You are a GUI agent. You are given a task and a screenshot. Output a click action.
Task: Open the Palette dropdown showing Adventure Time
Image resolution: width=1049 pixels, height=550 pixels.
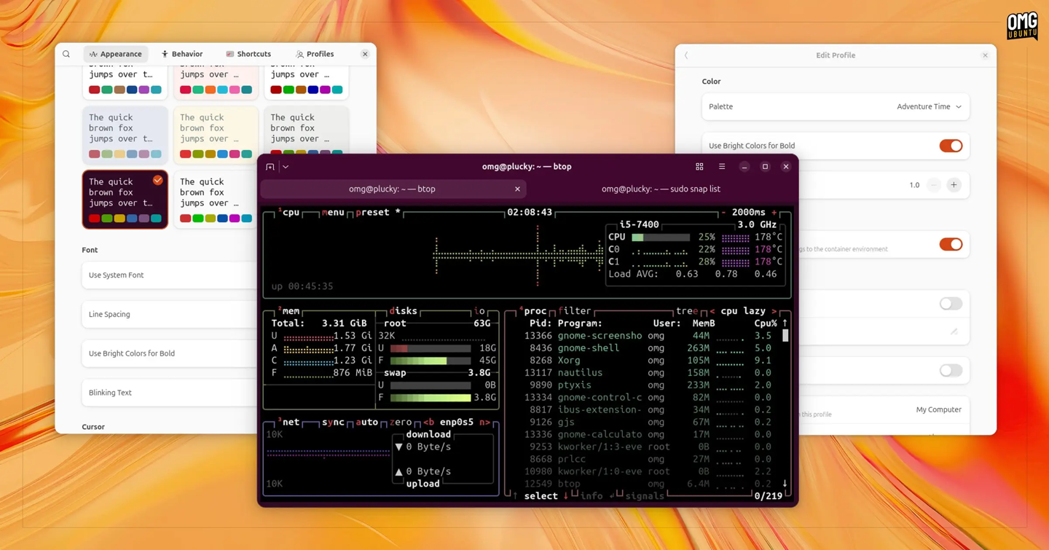click(x=928, y=107)
